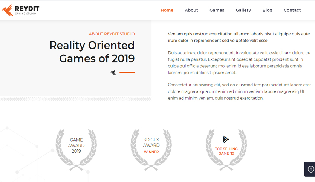
Task: Open the Blog section
Action: coord(267,10)
